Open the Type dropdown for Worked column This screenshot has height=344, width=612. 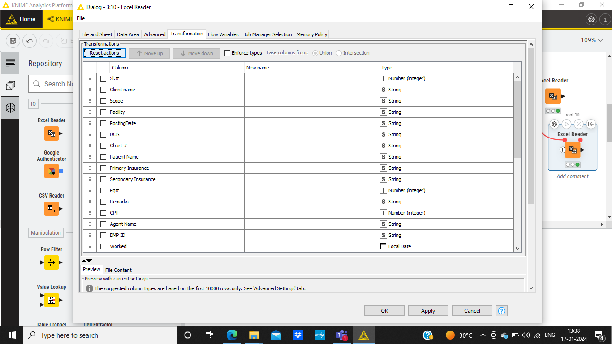(x=446, y=246)
